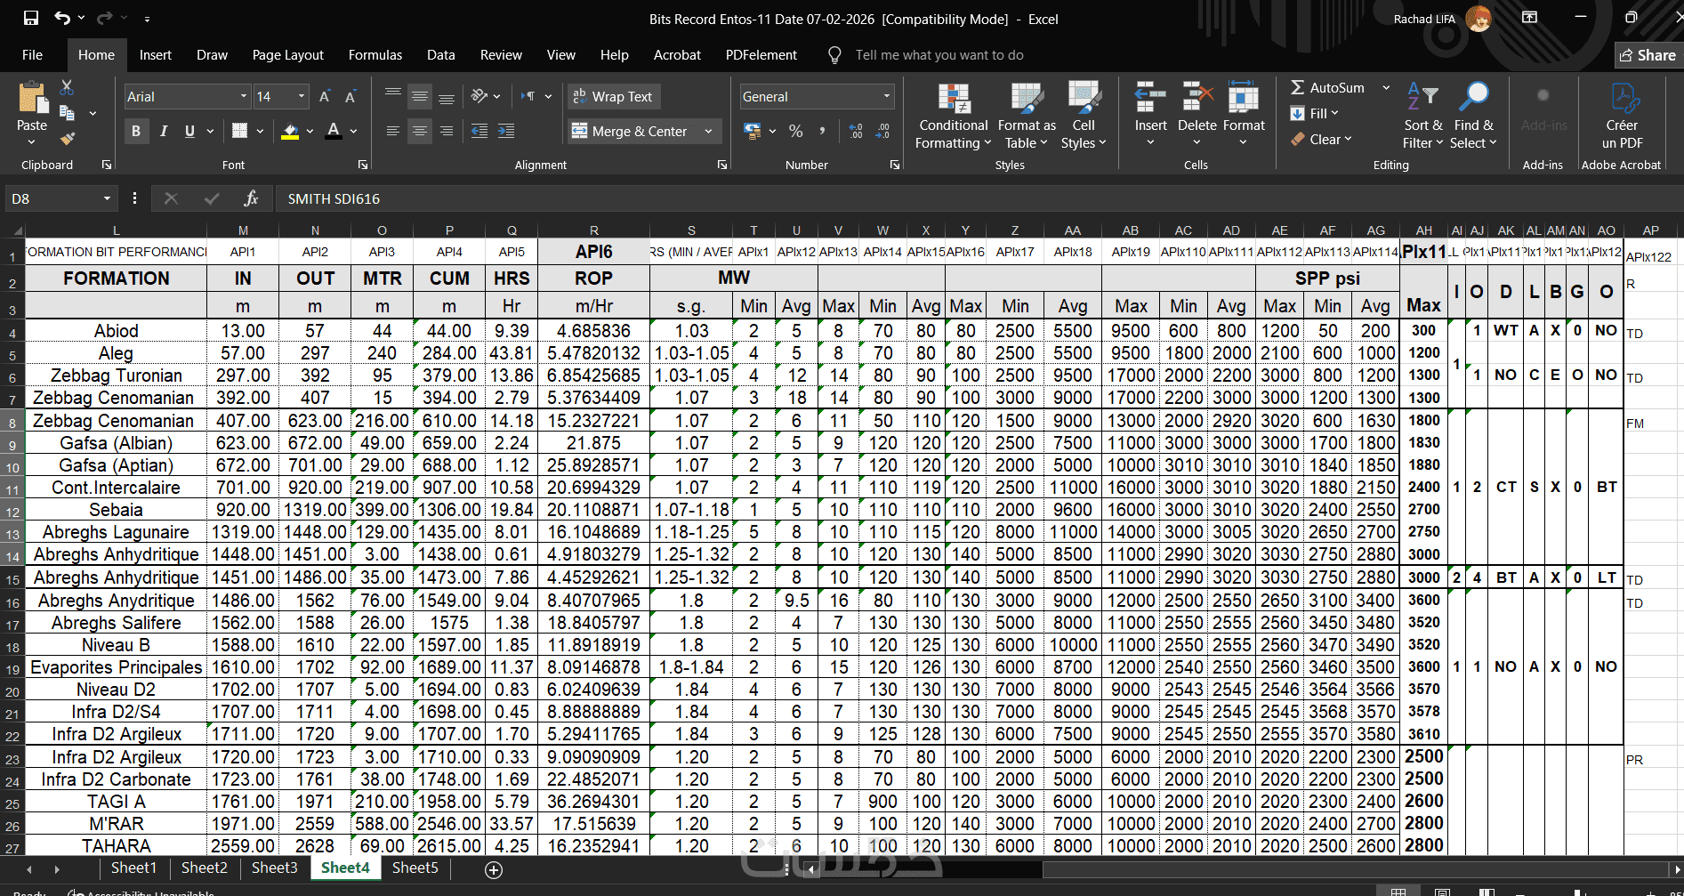Click the Share button

(1648, 55)
